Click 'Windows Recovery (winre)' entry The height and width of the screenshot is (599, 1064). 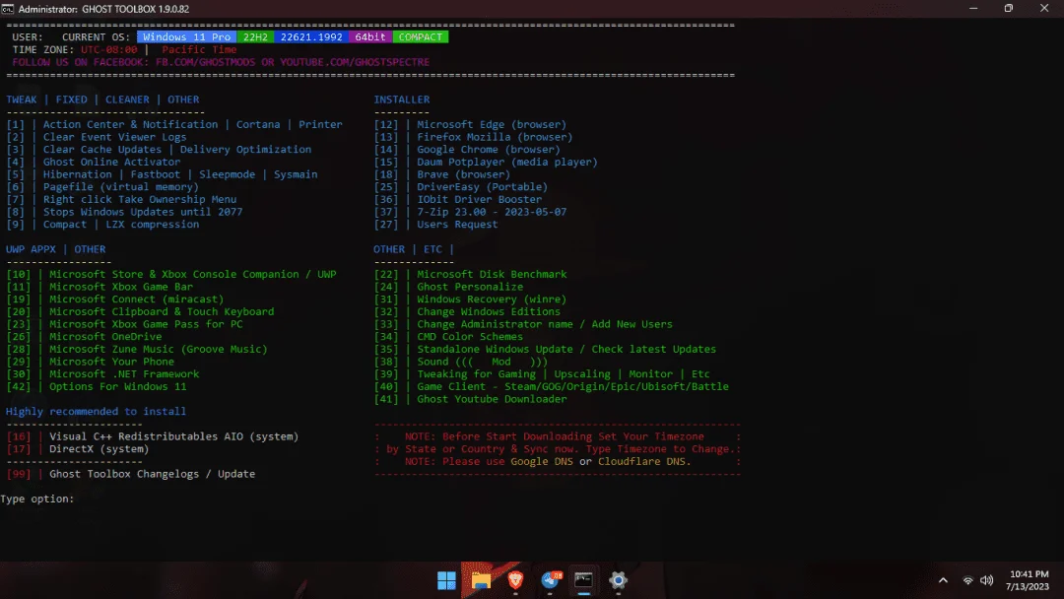pos(470,299)
